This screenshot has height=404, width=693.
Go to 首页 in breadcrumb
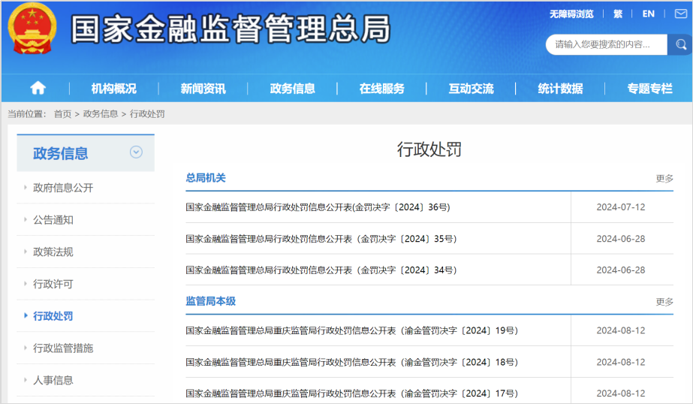tap(62, 114)
